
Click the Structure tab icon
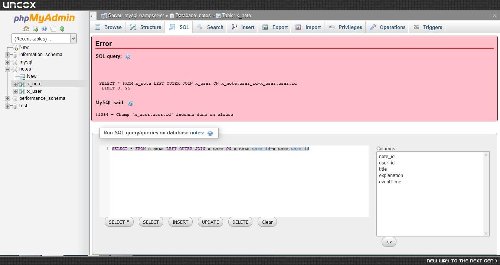(x=133, y=27)
